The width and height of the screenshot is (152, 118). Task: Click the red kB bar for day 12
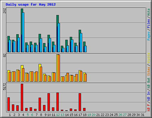[x=58, y=102]
